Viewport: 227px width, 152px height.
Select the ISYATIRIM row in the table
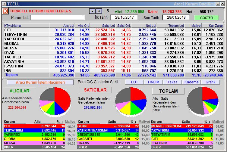(x=113, y=66)
